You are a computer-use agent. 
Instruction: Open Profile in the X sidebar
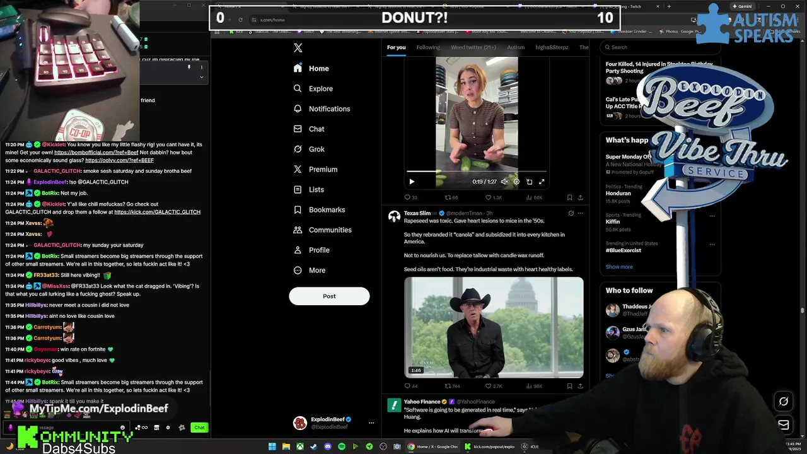[x=311, y=250]
